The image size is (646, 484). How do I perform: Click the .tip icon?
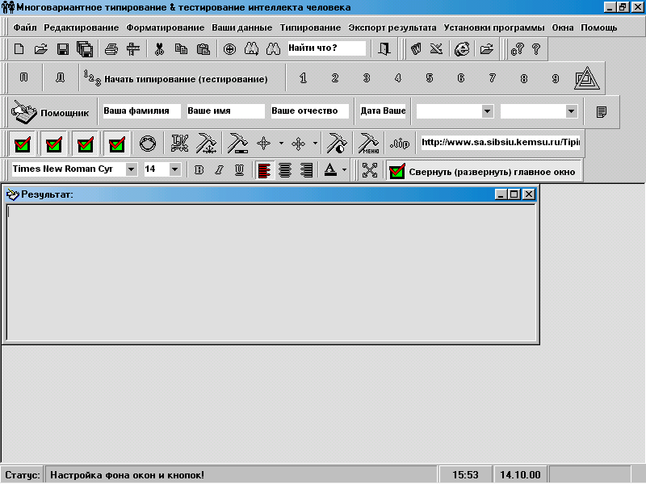(x=400, y=144)
